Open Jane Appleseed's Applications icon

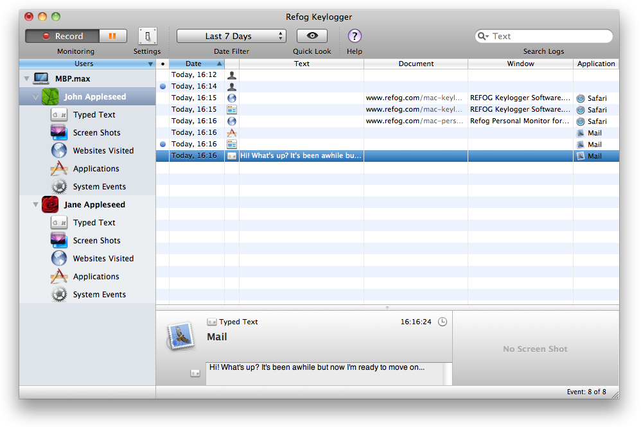click(x=59, y=276)
